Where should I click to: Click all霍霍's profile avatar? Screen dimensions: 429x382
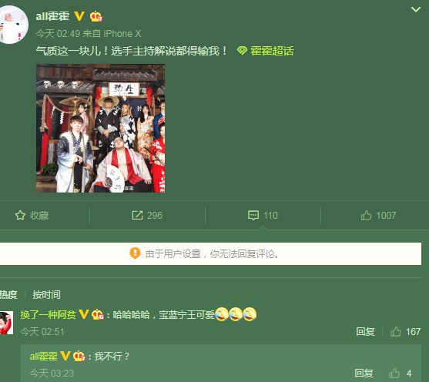click(x=13, y=25)
